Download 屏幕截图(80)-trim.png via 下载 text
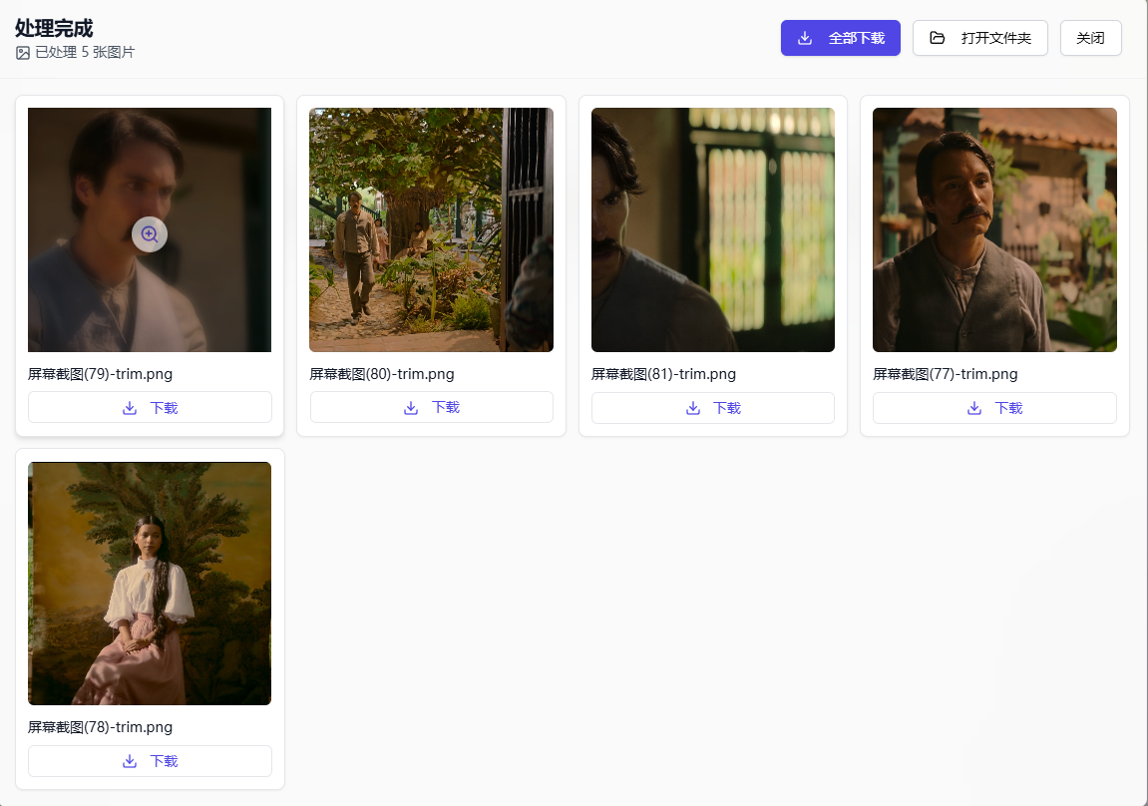Image resolution: width=1148 pixels, height=806 pixels. click(x=446, y=408)
